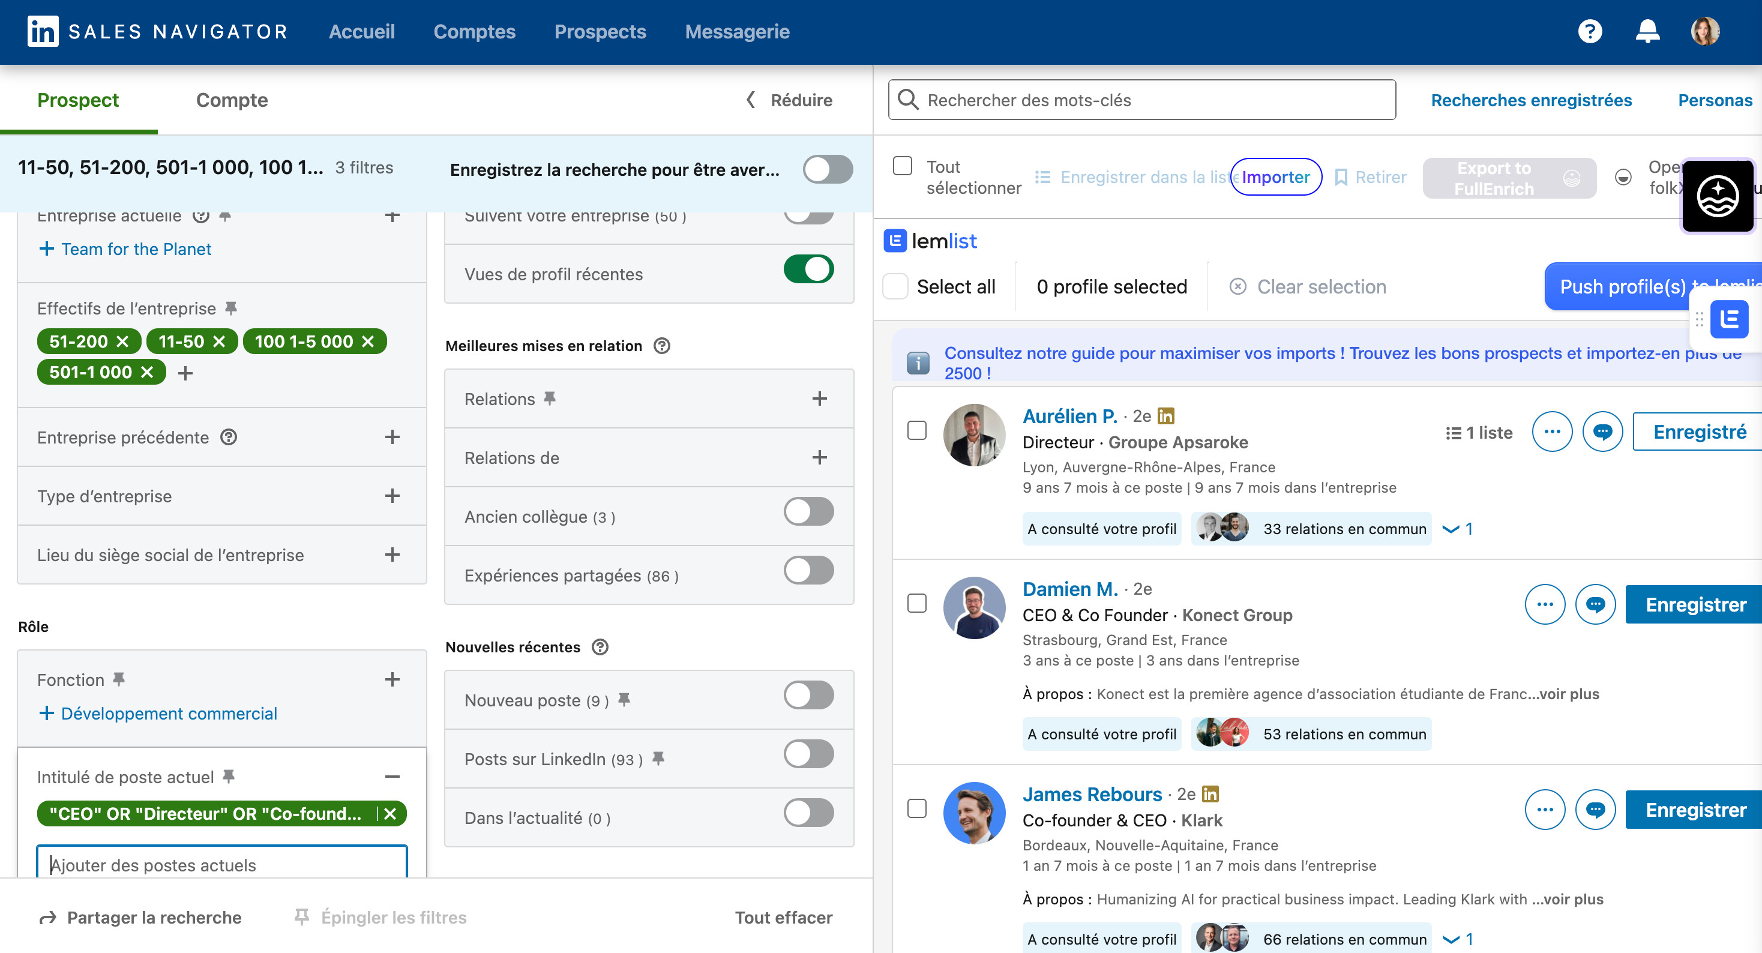The height and width of the screenshot is (953, 1762).
Task: Remove the 11-50 company size tag
Action: 219,341
